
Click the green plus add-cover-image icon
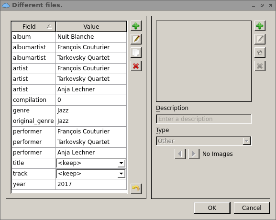tap(260, 26)
